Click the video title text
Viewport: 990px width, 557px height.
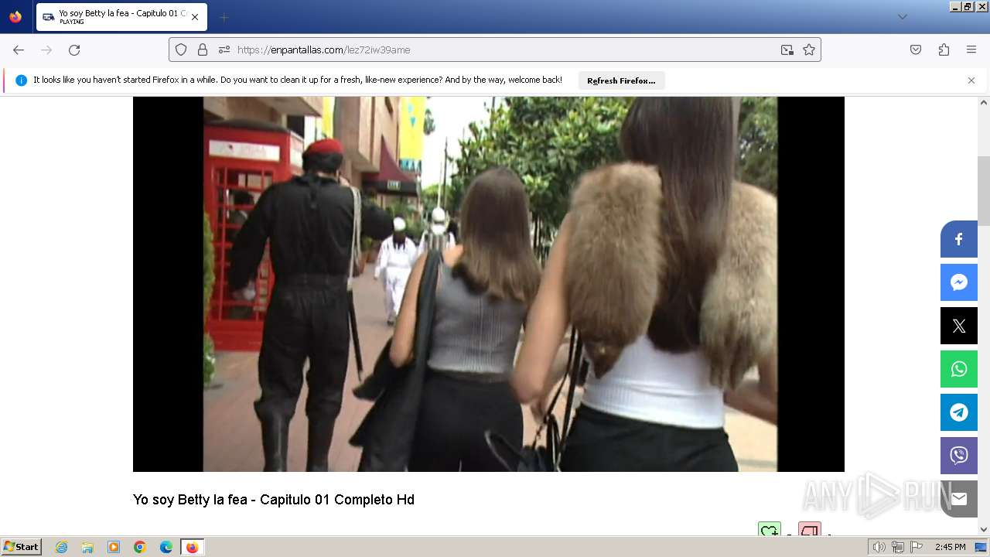(x=274, y=500)
